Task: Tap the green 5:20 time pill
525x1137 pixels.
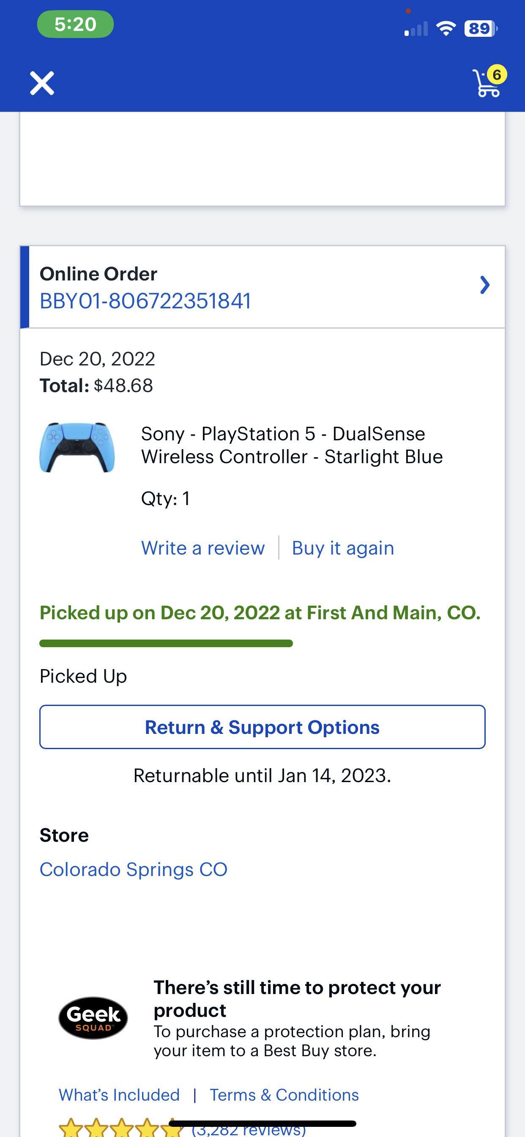Action: pos(75,25)
